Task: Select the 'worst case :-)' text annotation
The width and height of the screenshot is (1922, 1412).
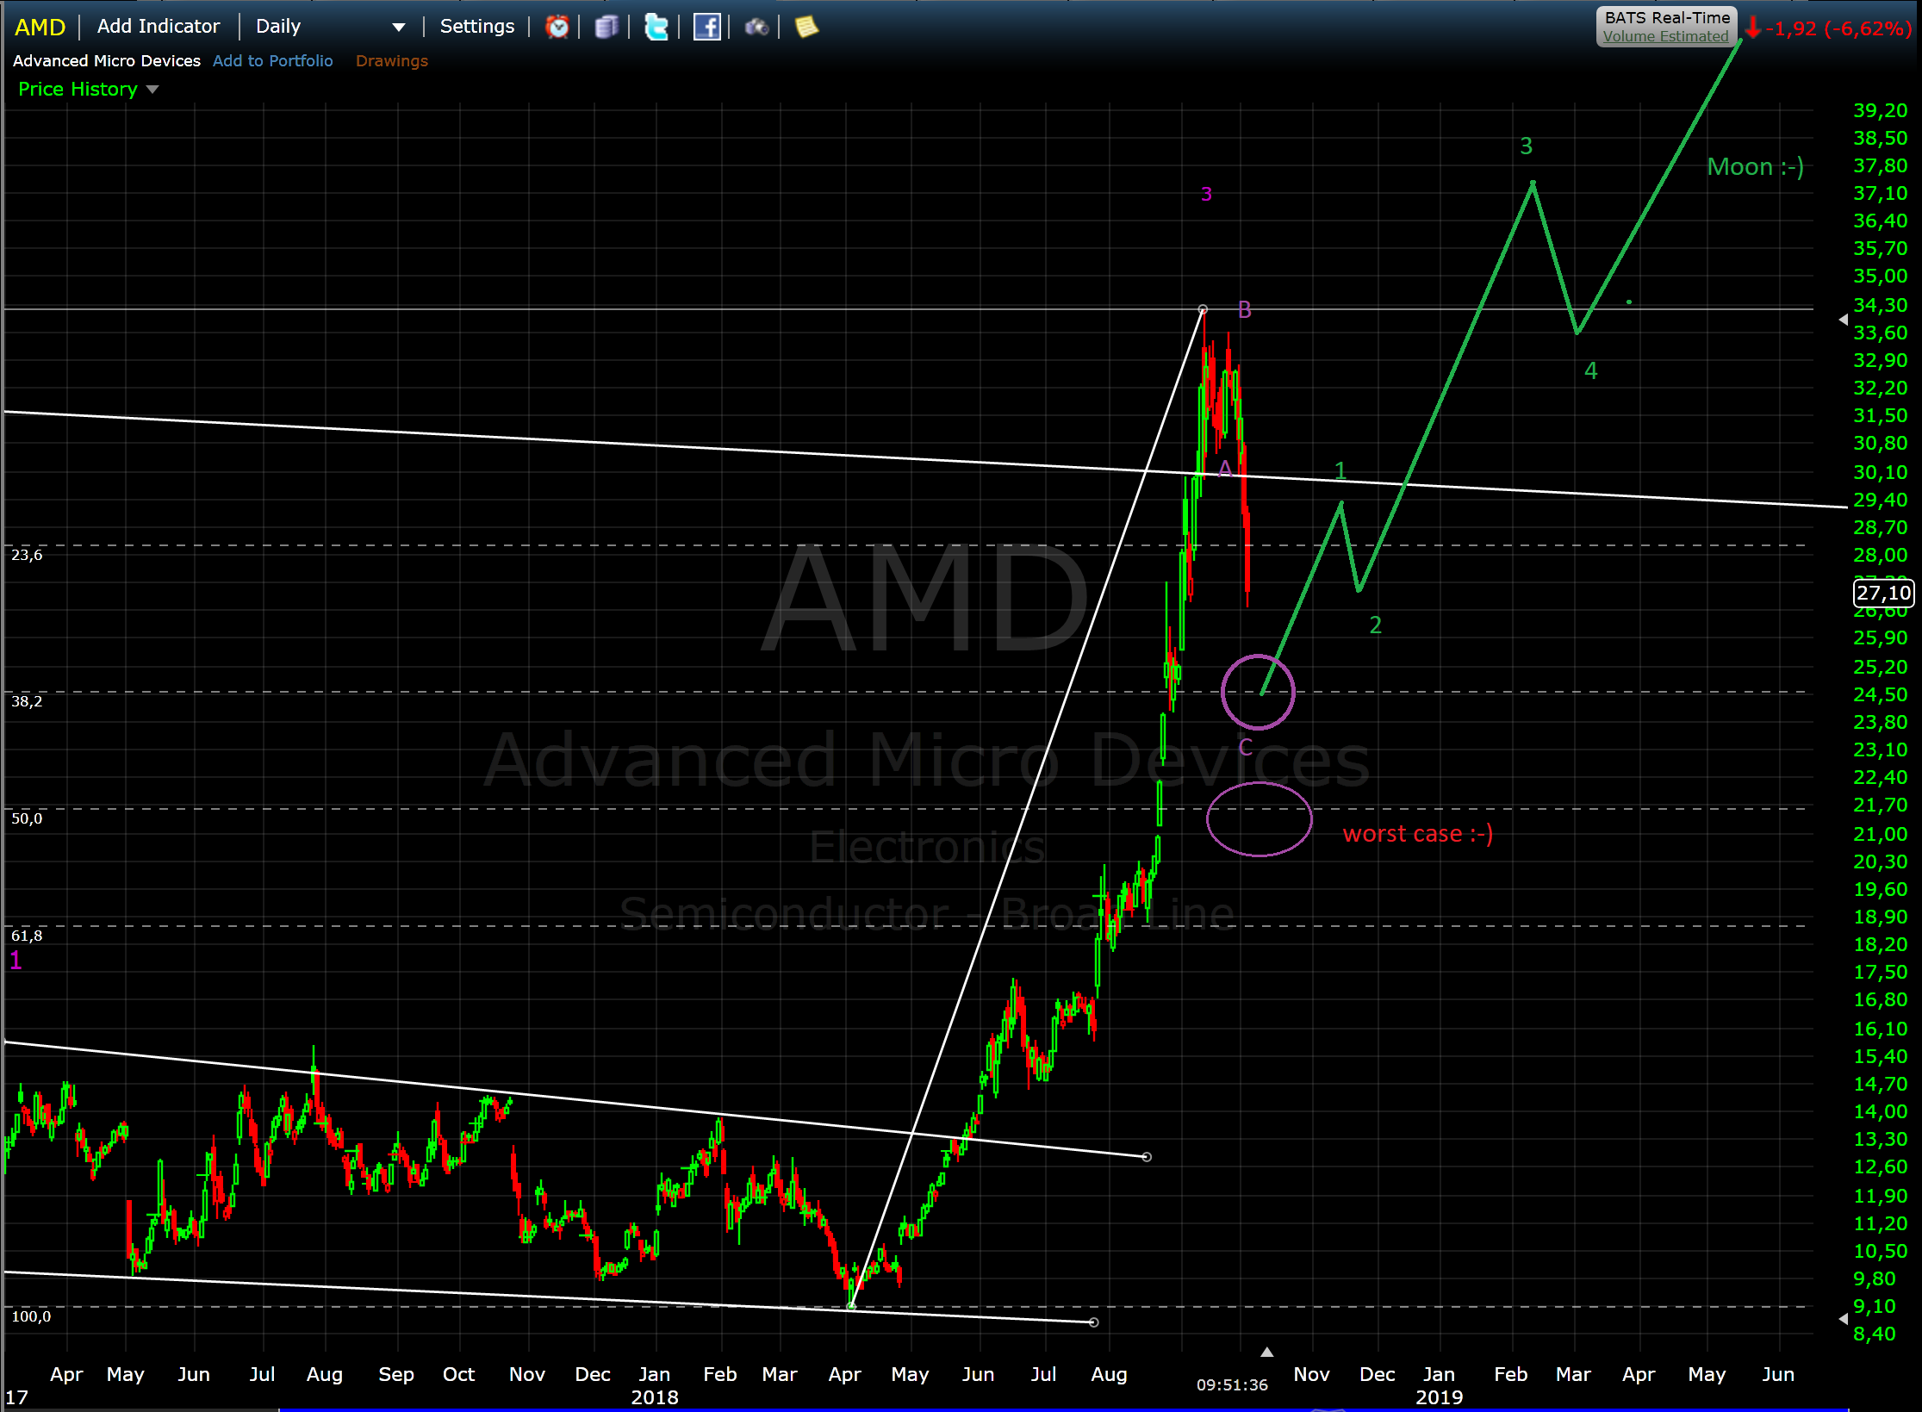Action: coord(1417,834)
